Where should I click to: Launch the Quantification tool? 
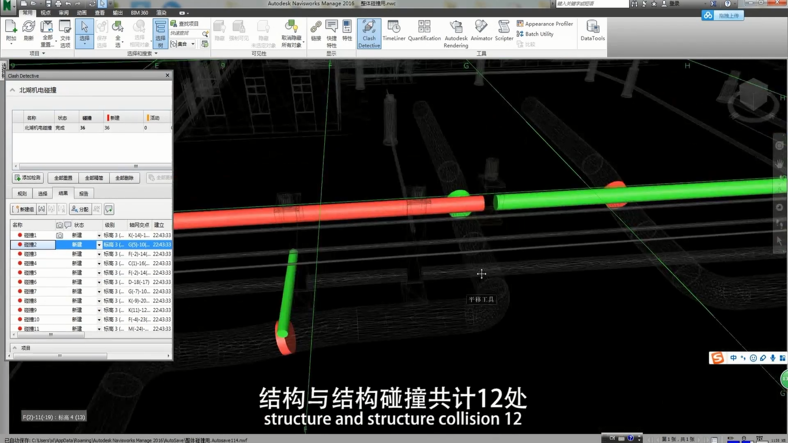[425, 31]
